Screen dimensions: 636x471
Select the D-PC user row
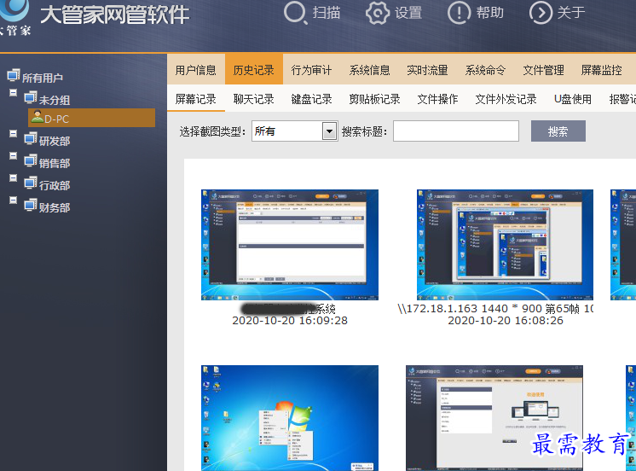point(92,118)
